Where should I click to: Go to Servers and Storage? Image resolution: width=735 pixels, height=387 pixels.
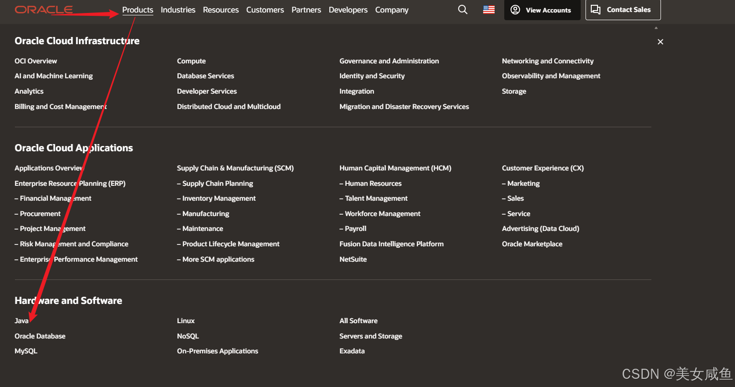(371, 336)
